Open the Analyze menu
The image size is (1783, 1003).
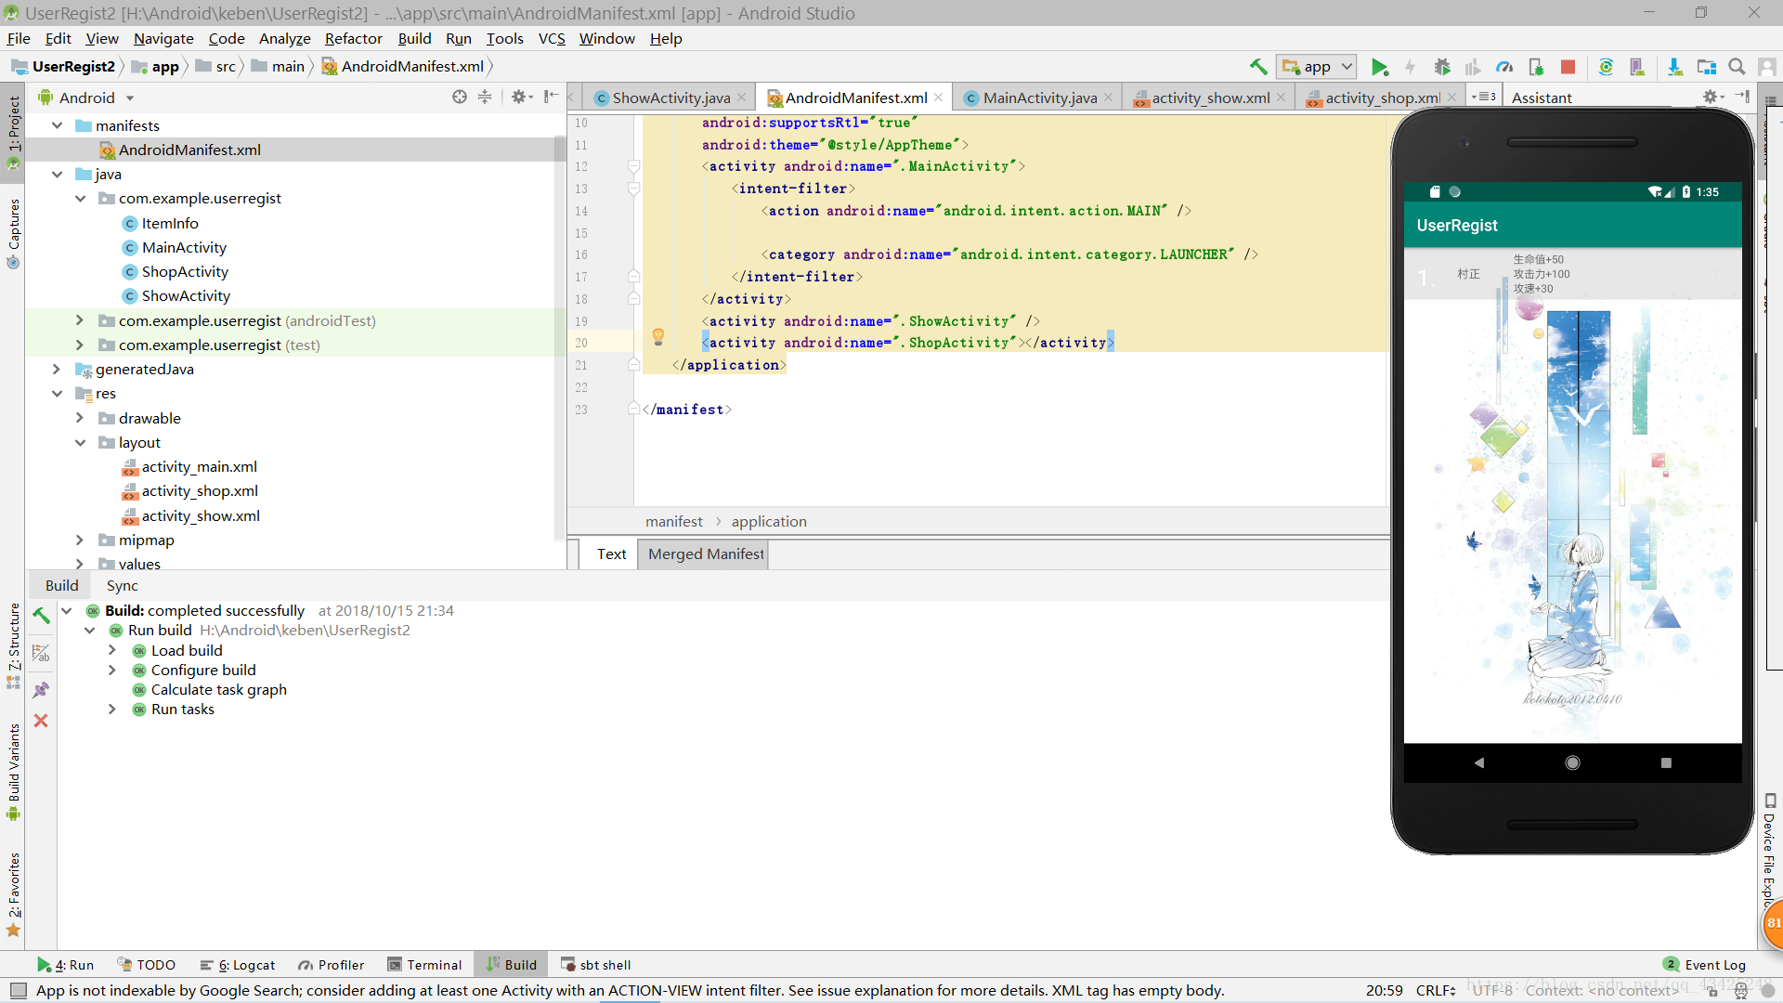[x=284, y=38]
